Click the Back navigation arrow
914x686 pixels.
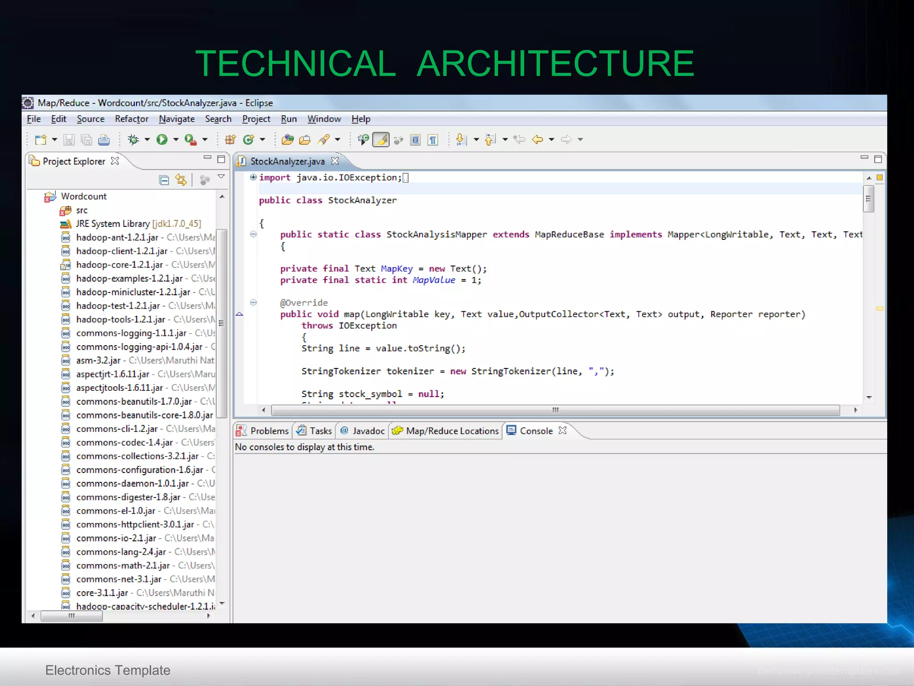tap(537, 139)
